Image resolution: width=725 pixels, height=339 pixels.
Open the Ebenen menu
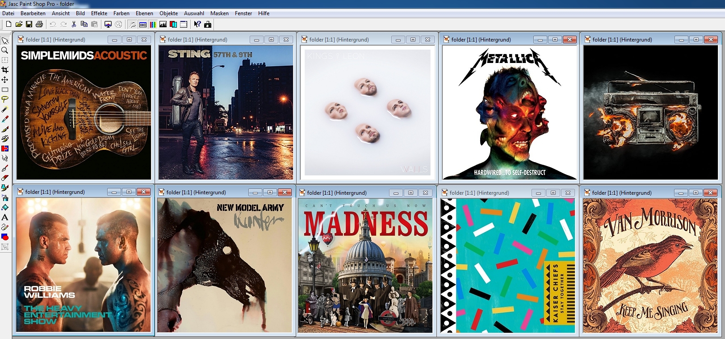coord(144,13)
